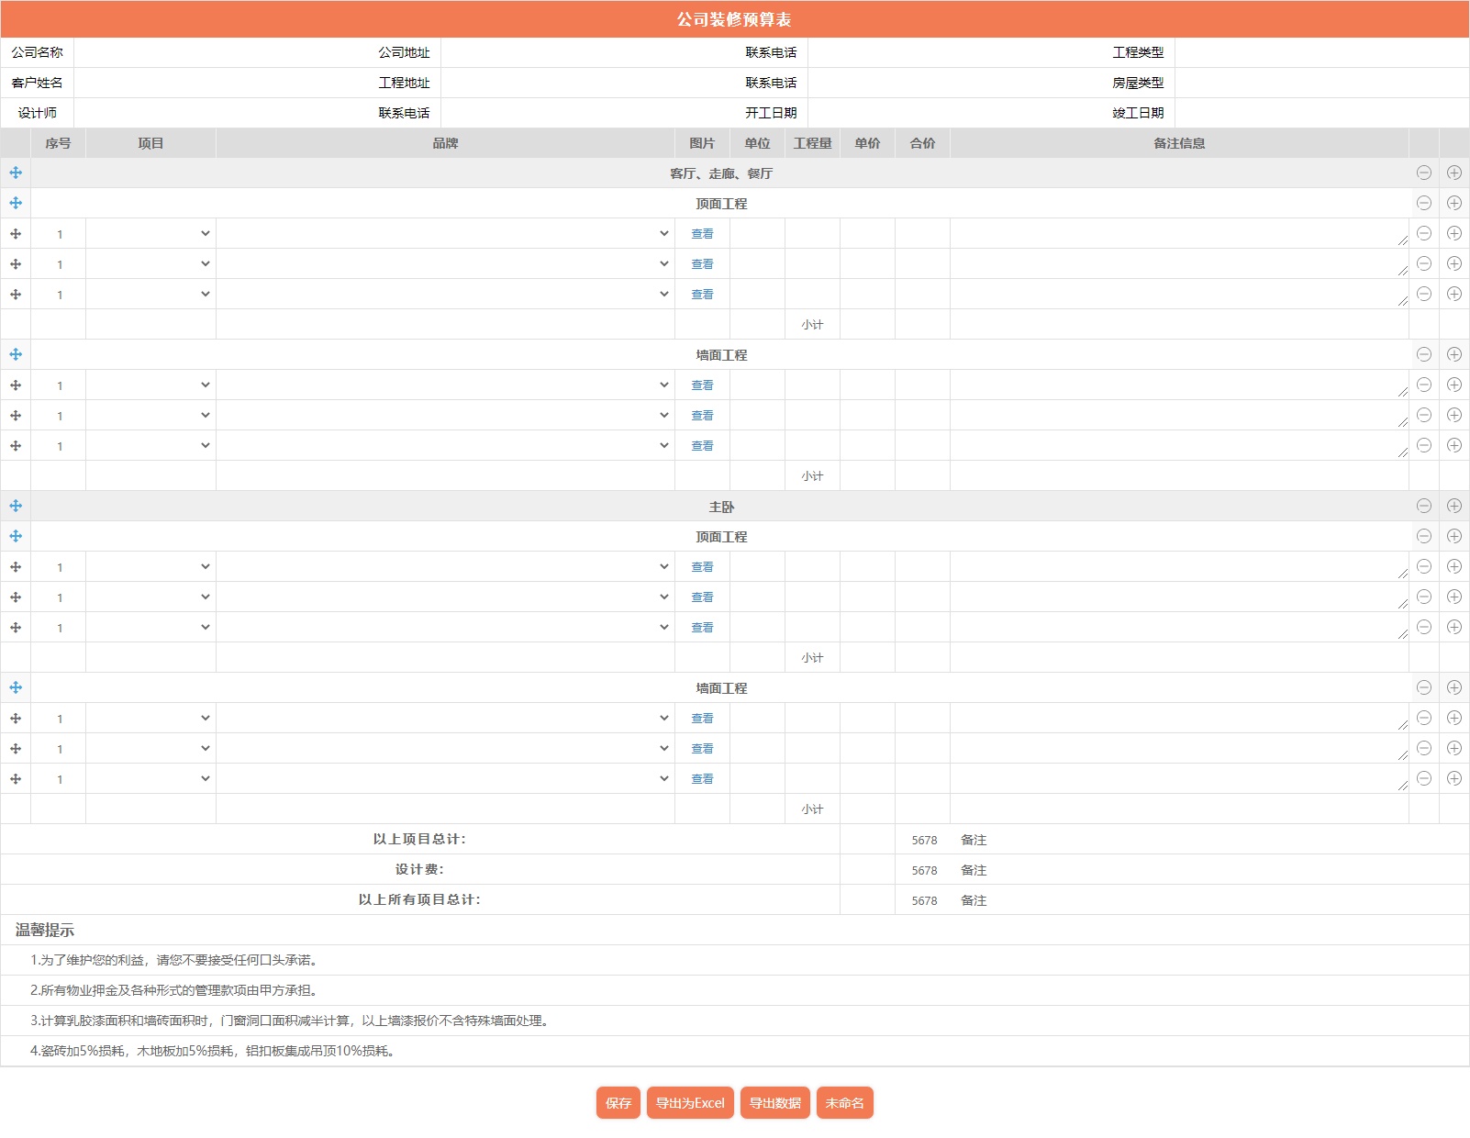Click the move handle of 顶面工程 under 客厅、走廊、餐厅
This screenshot has height=1138, width=1470.
[16, 203]
